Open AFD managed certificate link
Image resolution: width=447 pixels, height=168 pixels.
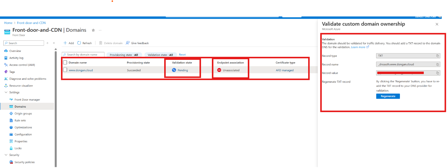[x=285, y=70]
